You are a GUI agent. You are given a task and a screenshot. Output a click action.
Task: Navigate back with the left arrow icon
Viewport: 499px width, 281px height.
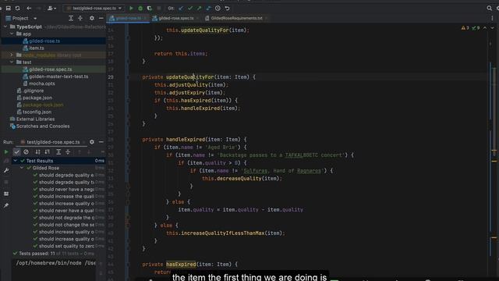(x=29, y=9)
